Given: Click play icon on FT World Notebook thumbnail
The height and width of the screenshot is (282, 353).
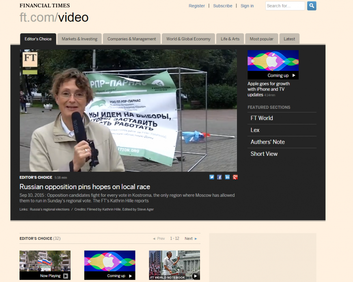Looking at the screenshot, I should (196, 276).
